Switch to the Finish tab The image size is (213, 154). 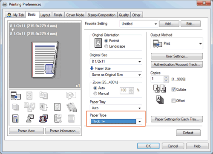[x=58, y=15]
